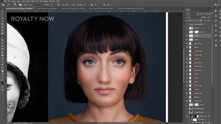The height and width of the screenshot is (124, 221).
Task: Open the Window menu
Action: click(x=52, y=1)
